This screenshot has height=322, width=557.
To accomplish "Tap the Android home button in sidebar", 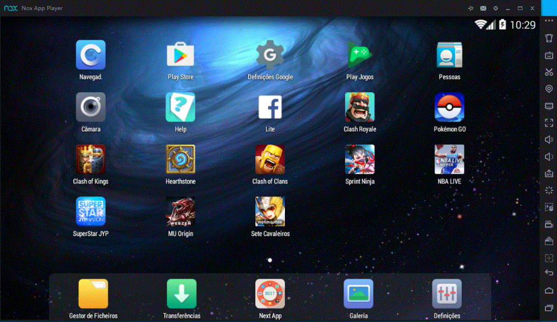I will tap(549, 291).
